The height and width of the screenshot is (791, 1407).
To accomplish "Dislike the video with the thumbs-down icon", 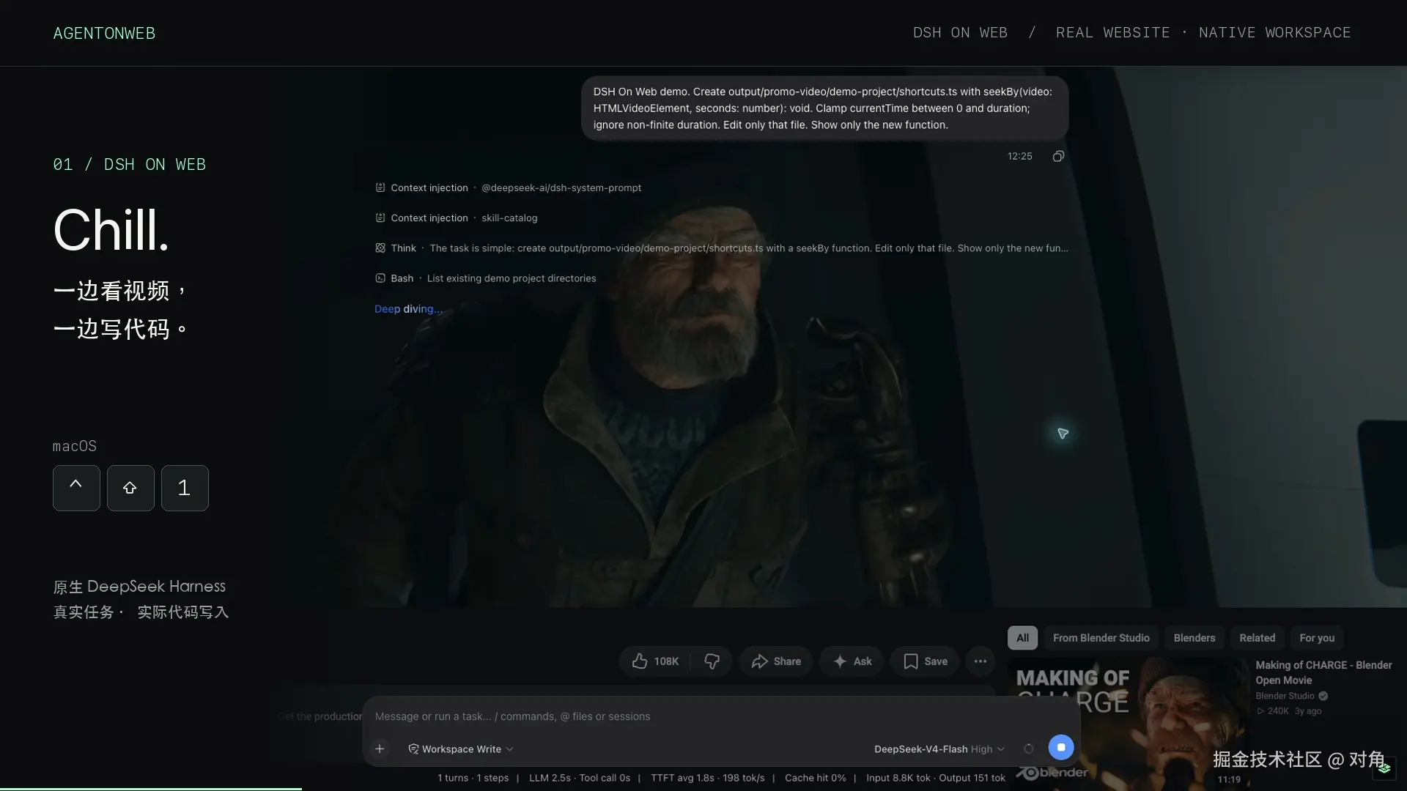I will point(712,661).
